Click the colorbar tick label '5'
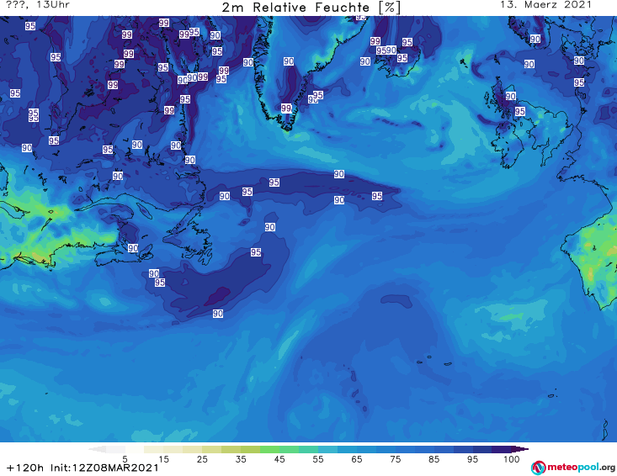The height and width of the screenshot is (476, 617). tap(125, 458)
